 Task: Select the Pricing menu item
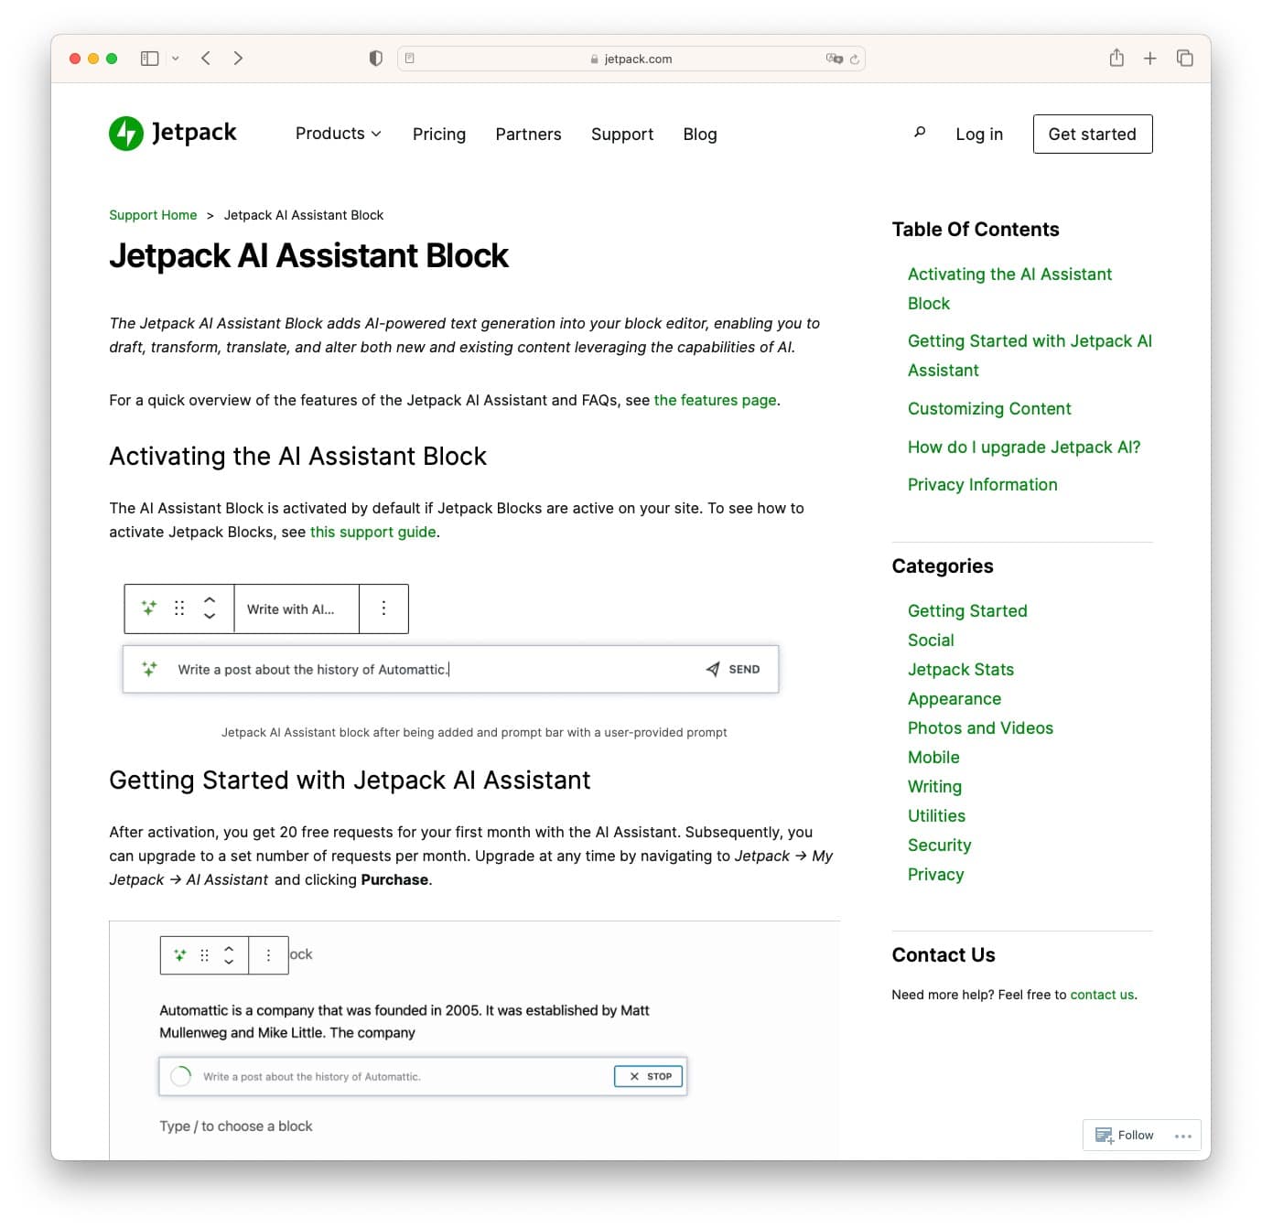pyautogui.click(x=439, y=134)
